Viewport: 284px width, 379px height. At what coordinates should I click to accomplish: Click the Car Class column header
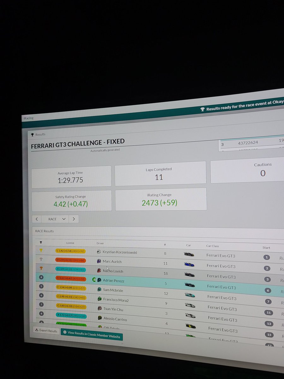point(212,246)
